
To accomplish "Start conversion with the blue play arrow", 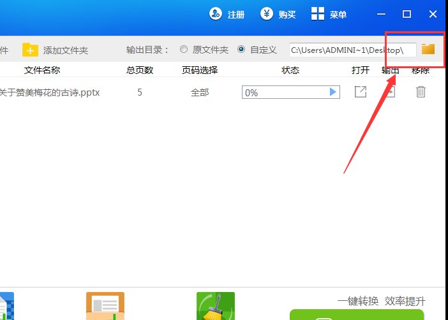I will [x=332, y=92].
